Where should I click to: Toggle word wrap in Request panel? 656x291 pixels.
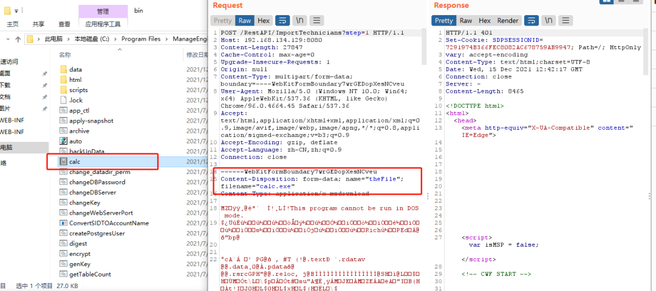tap(282, 21)
